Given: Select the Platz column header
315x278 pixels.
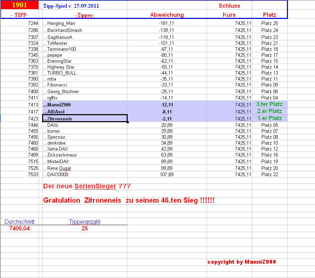Looking at the screenshot, I should coord(269,15).
